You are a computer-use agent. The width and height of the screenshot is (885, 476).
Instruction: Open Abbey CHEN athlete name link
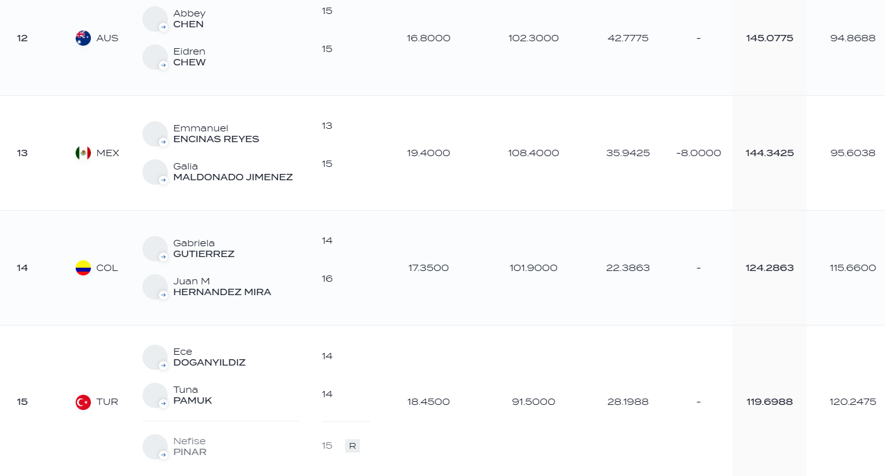[x=189, y=19]
